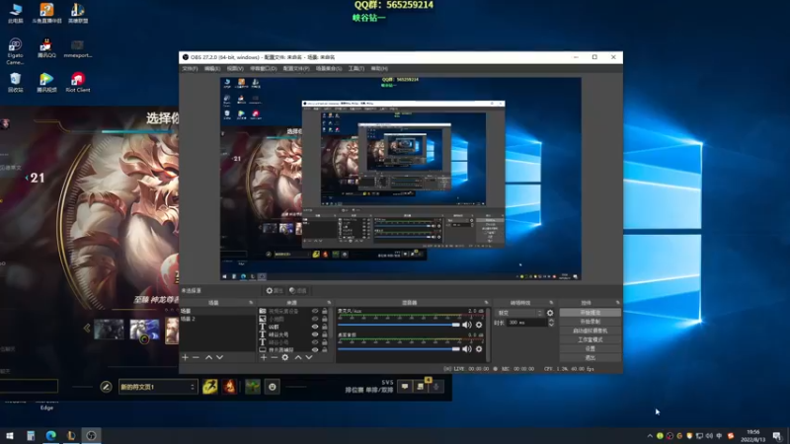790x444 pixels.
Task: Open the Windows Start menu
Action: 10,435
